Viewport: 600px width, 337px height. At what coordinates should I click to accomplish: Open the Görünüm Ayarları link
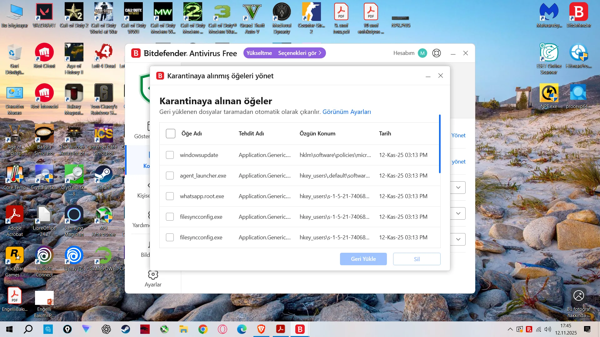pyautogui.click(x=347, y=112)
